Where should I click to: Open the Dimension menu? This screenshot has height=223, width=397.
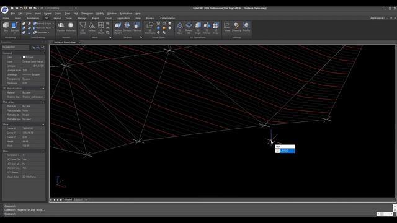point(87,14)
